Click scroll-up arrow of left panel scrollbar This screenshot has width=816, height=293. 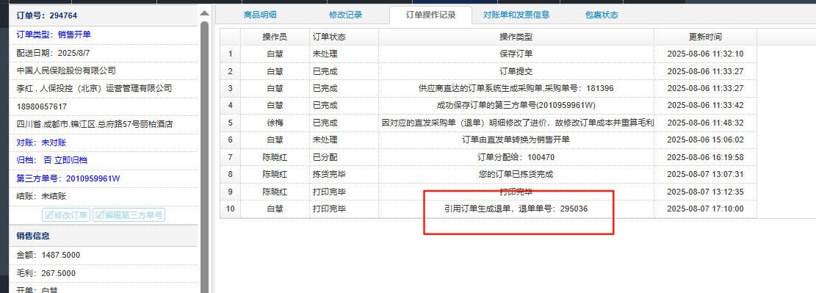[204, 12]
